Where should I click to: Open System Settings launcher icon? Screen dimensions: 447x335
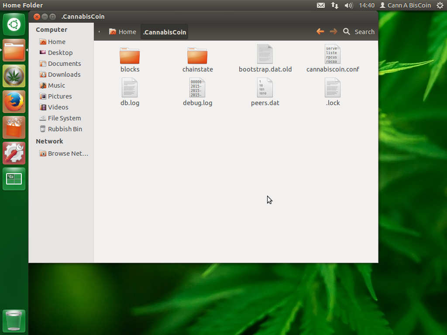[x=14, y=153]
